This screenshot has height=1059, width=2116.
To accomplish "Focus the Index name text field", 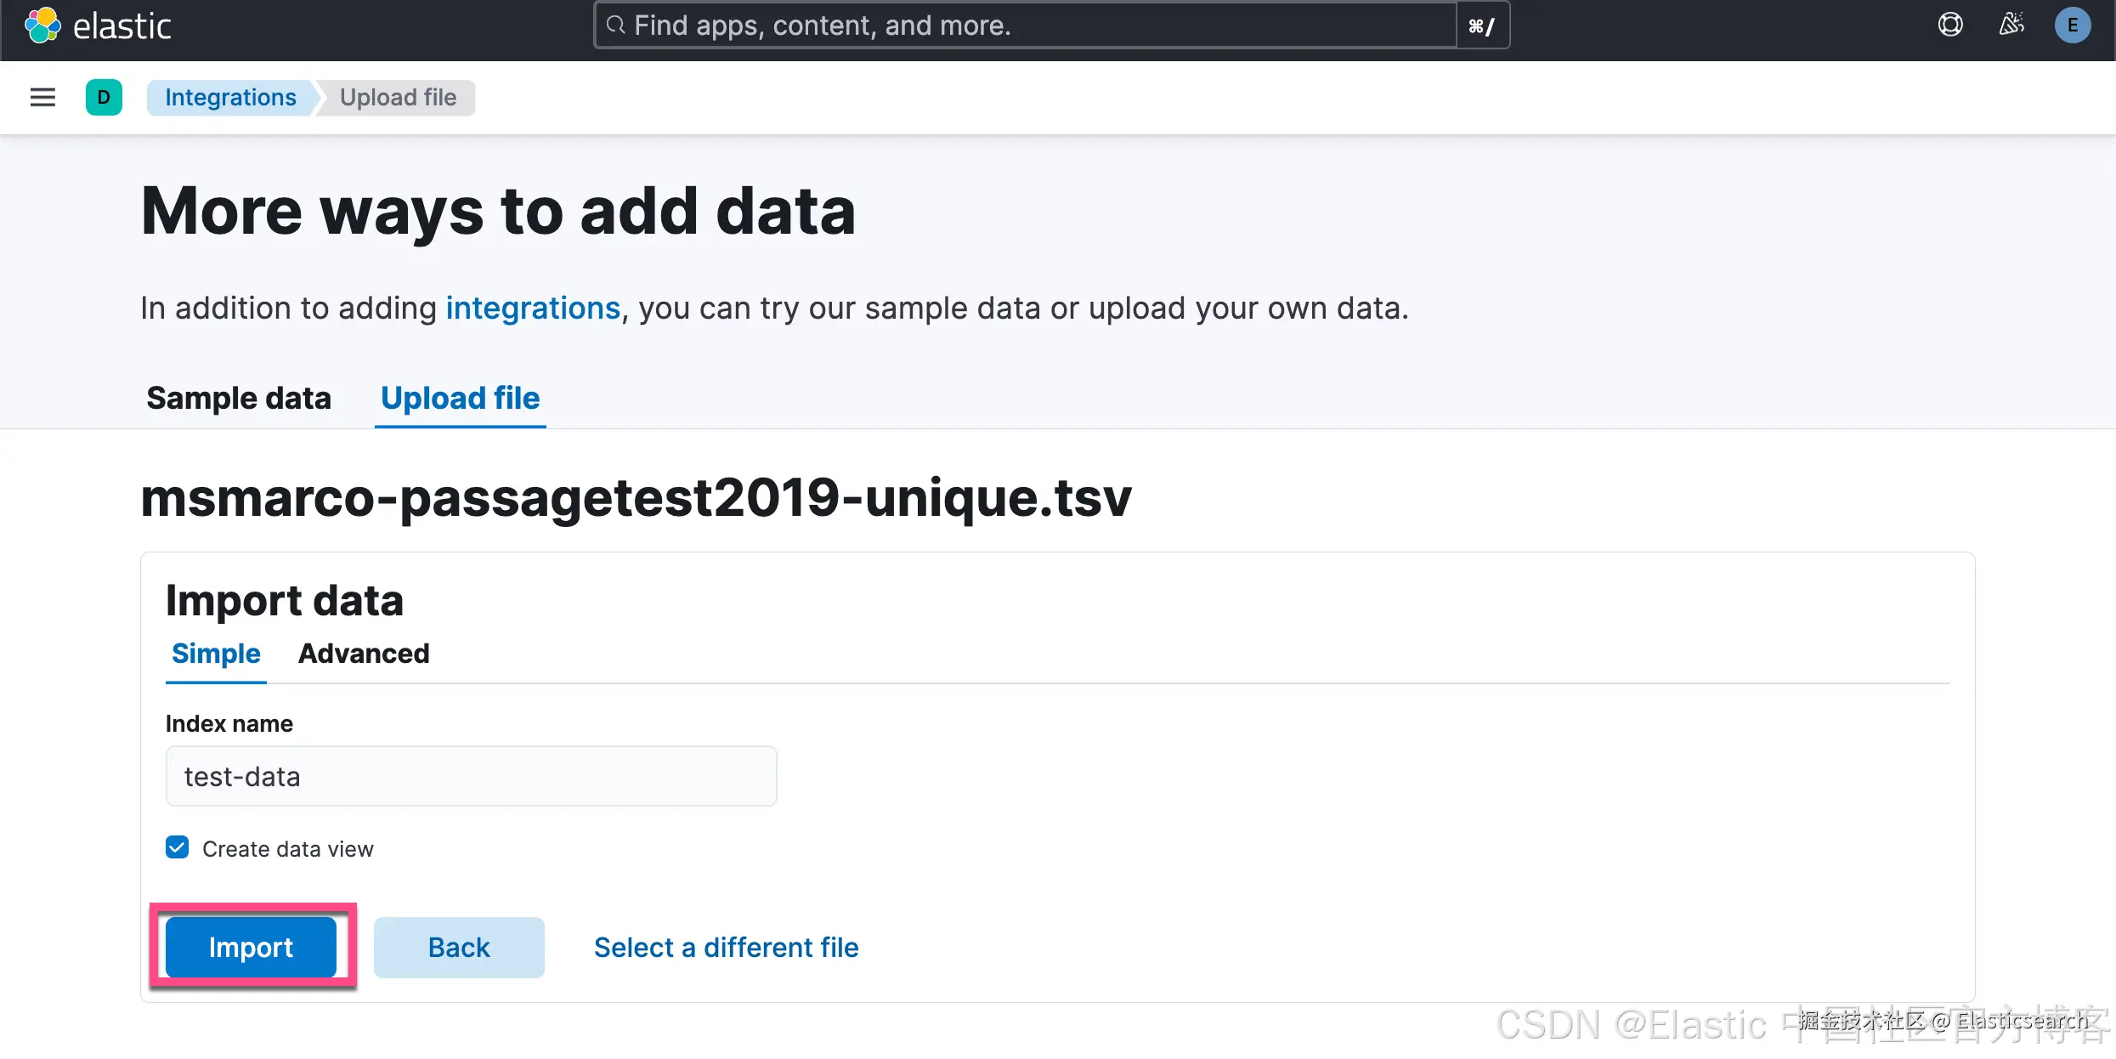I will [471, 776].
